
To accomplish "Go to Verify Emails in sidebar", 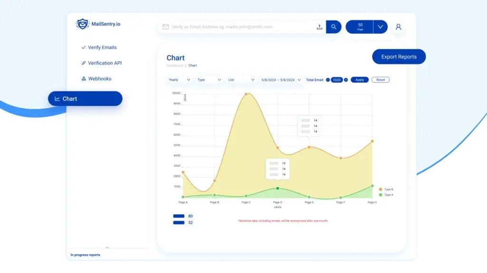I will [102, 47].
